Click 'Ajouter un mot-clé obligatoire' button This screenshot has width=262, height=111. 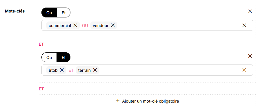(x=147, y=101)
